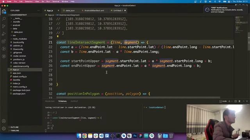The image size is (250, 140).
Task: Open package.json in the explorer
Action: coord(19,94)
